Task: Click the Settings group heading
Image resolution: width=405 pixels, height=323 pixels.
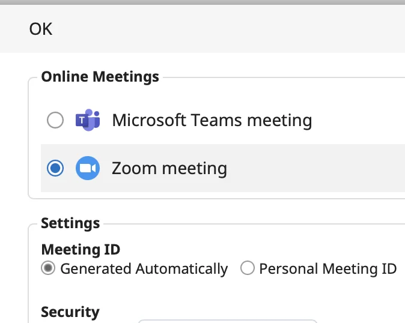Action: tap(70, 223)
